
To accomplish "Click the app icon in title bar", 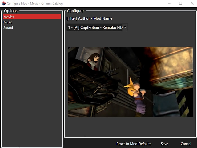I will point(3,3).
